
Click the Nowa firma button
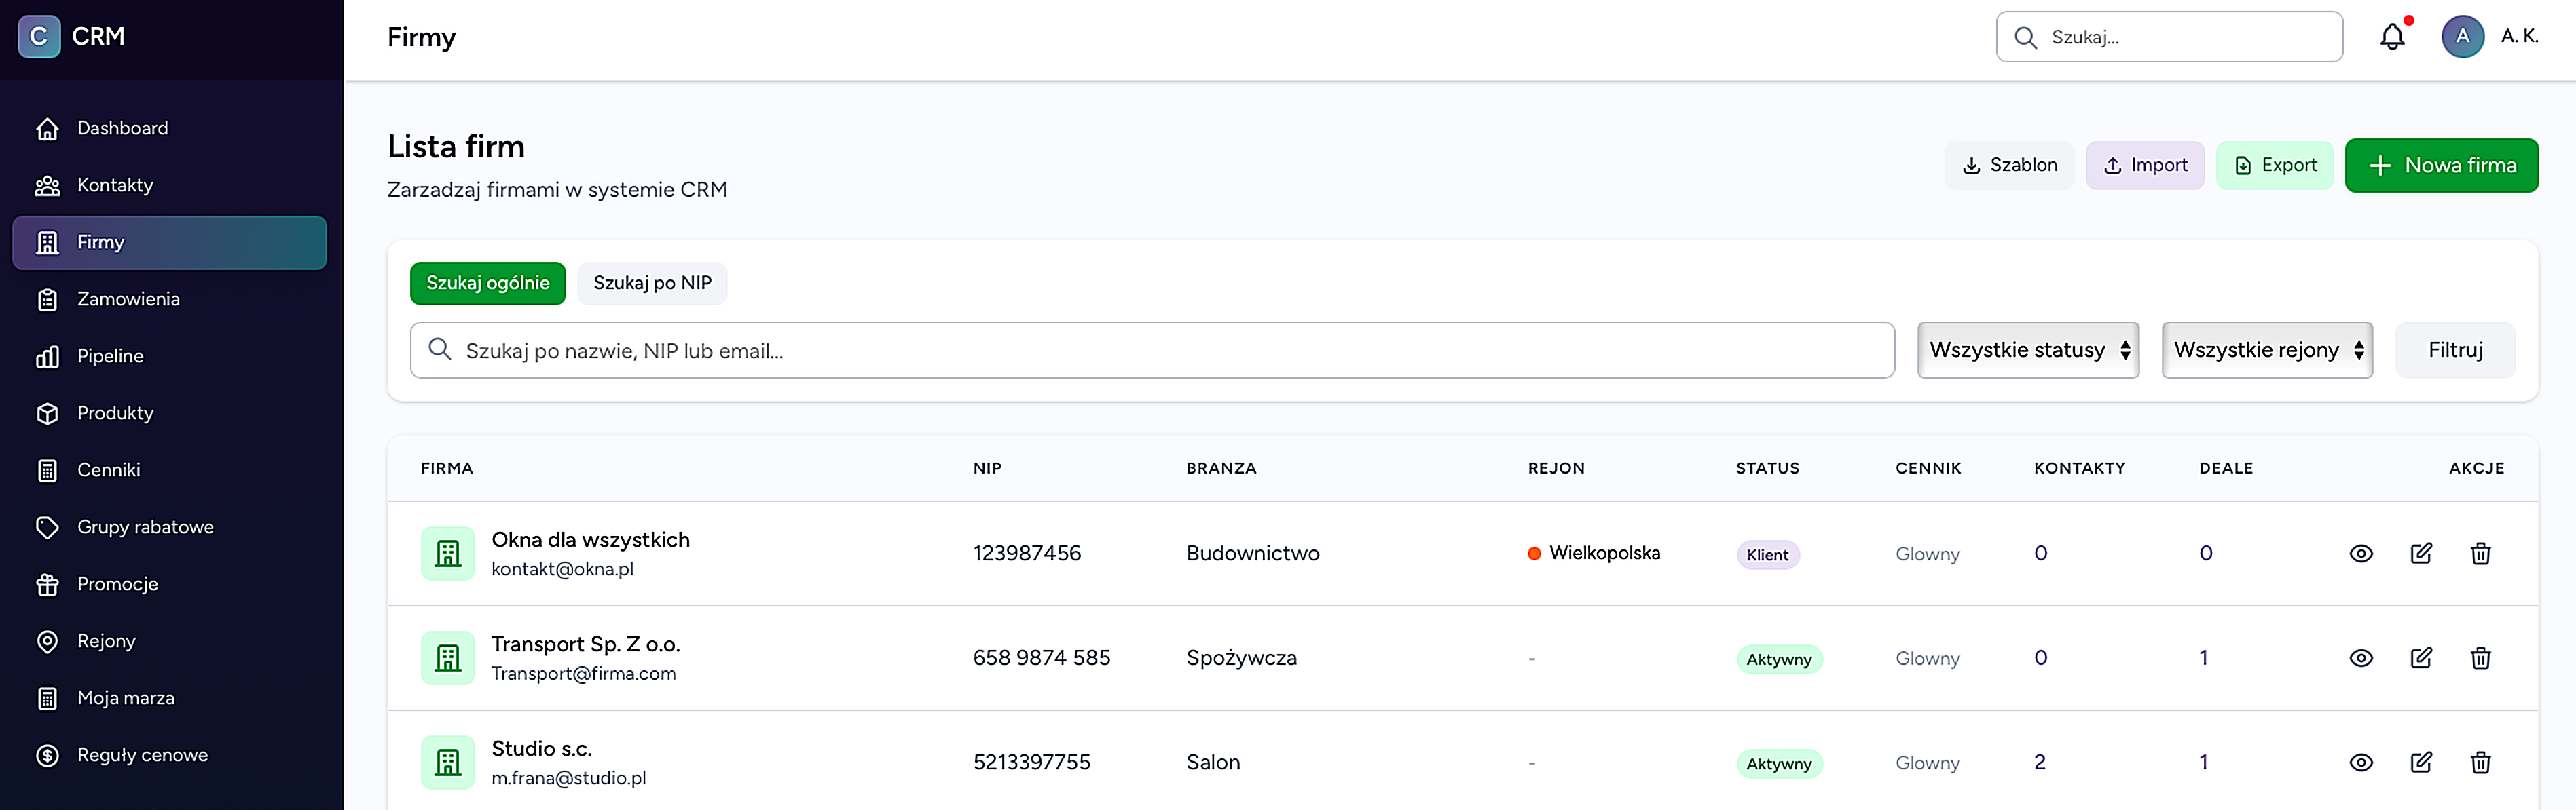2441,166
